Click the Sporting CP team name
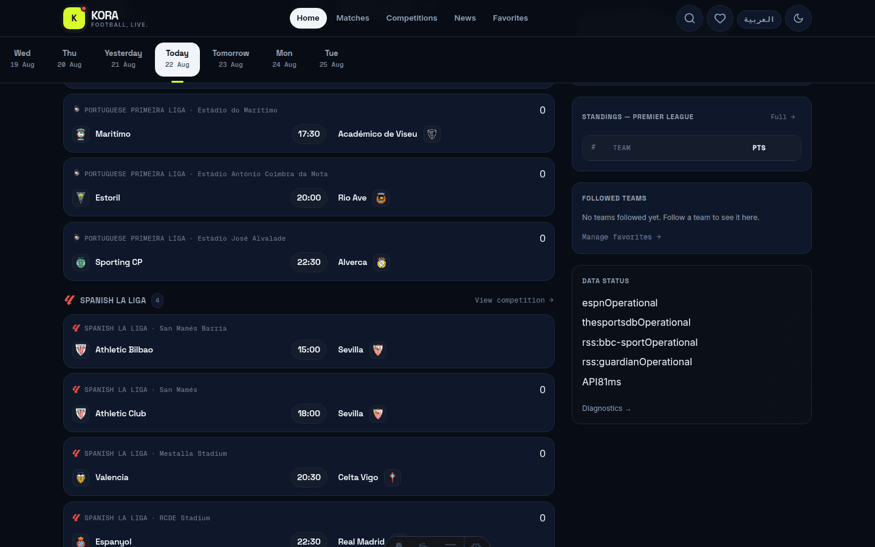This screenshot has height=547, width=875. pyautogui.click(x=119, y=263)
